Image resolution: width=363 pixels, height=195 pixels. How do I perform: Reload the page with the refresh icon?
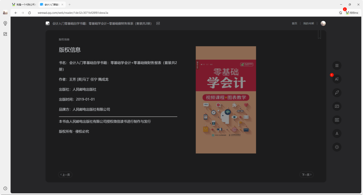coord(29,13)
